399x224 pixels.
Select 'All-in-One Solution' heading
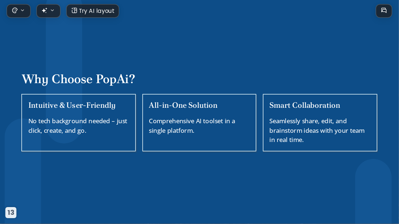pos(183,106)
